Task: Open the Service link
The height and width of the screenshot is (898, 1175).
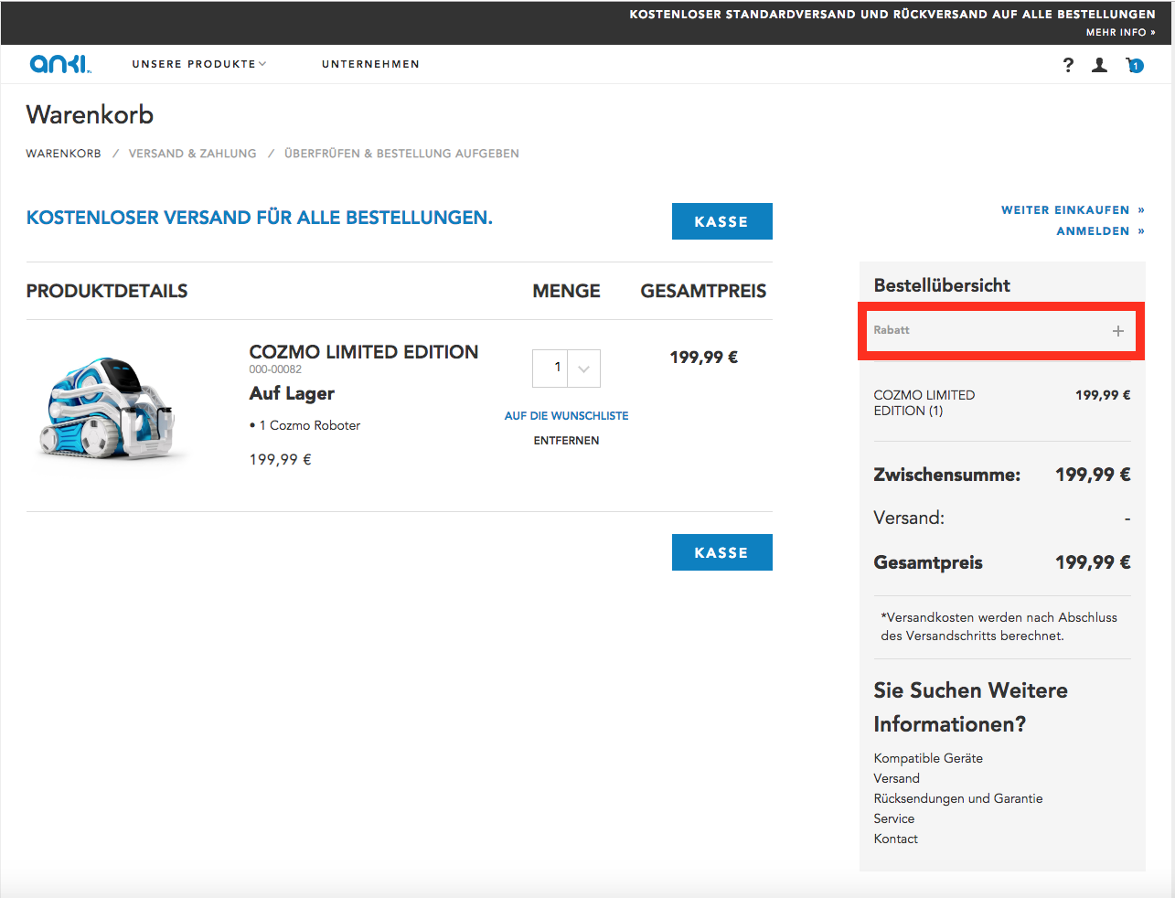Action: click(x=894, y=818)
